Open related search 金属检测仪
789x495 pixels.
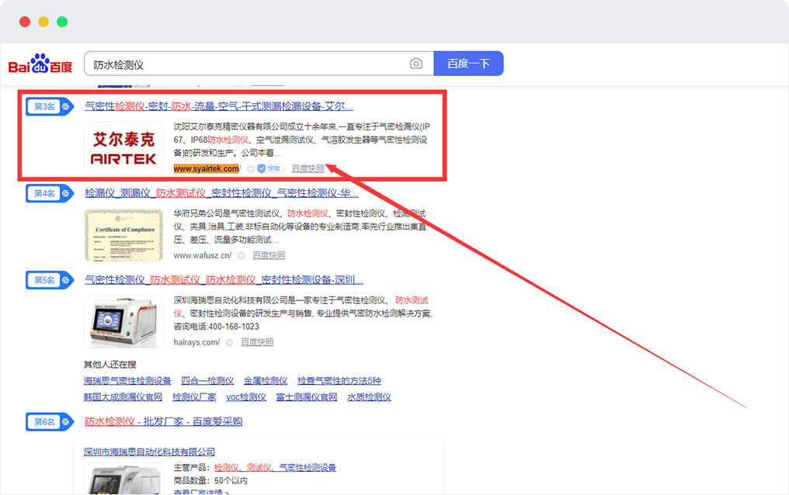(x=266, y=381)
